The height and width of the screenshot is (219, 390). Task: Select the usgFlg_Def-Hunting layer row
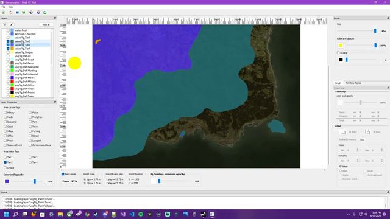26,71
